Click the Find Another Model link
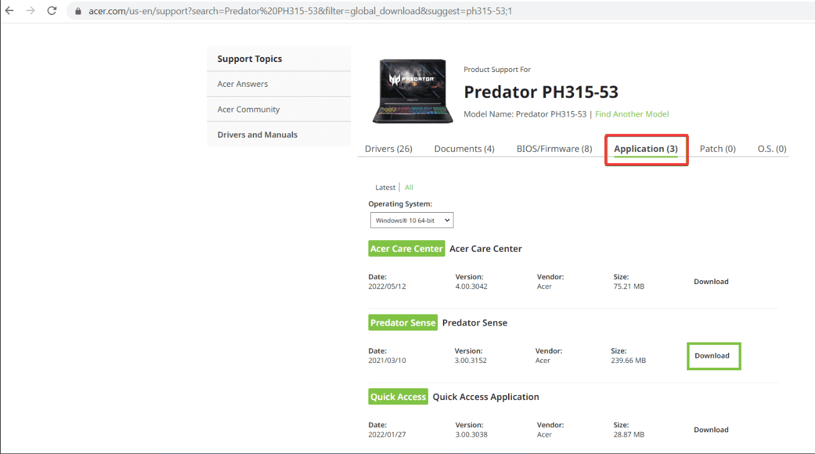This screenshot has width=815, height=454. (632, 114)
